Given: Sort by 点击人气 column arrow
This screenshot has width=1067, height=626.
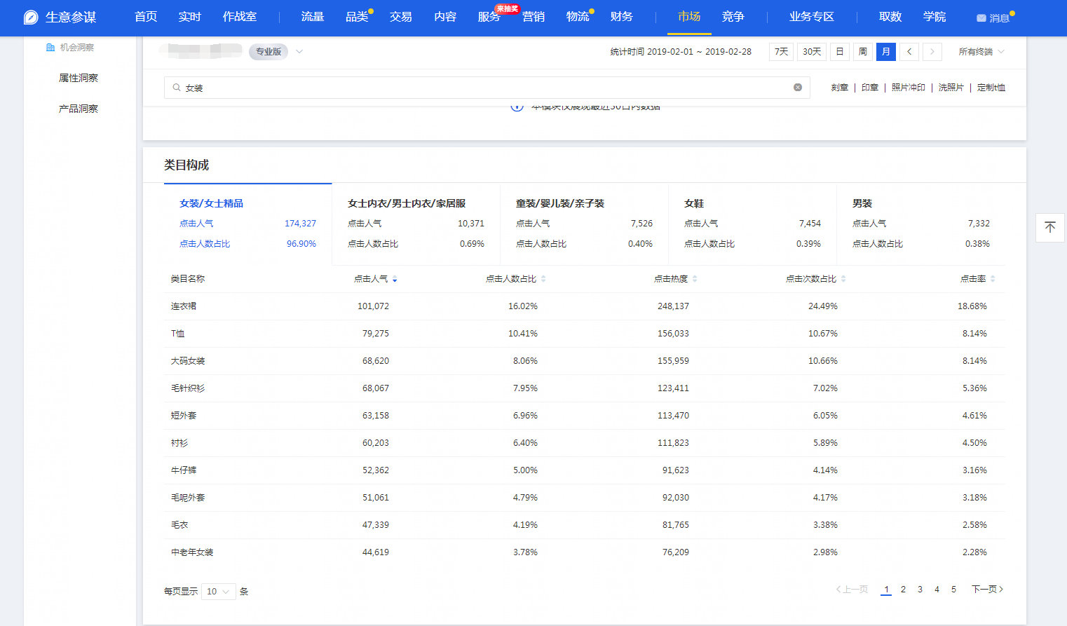Looking at the screenshot, I should tap(395, 279).
